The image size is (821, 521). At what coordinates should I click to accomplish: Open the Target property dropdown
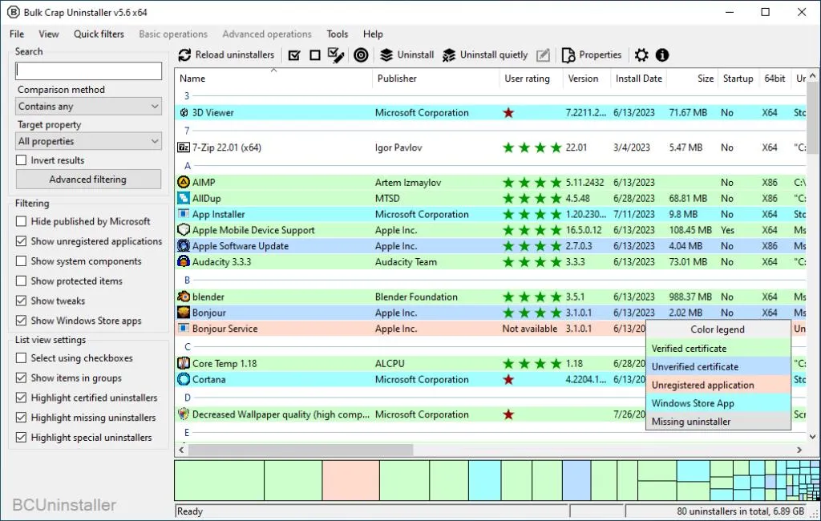tap(88, 141)
